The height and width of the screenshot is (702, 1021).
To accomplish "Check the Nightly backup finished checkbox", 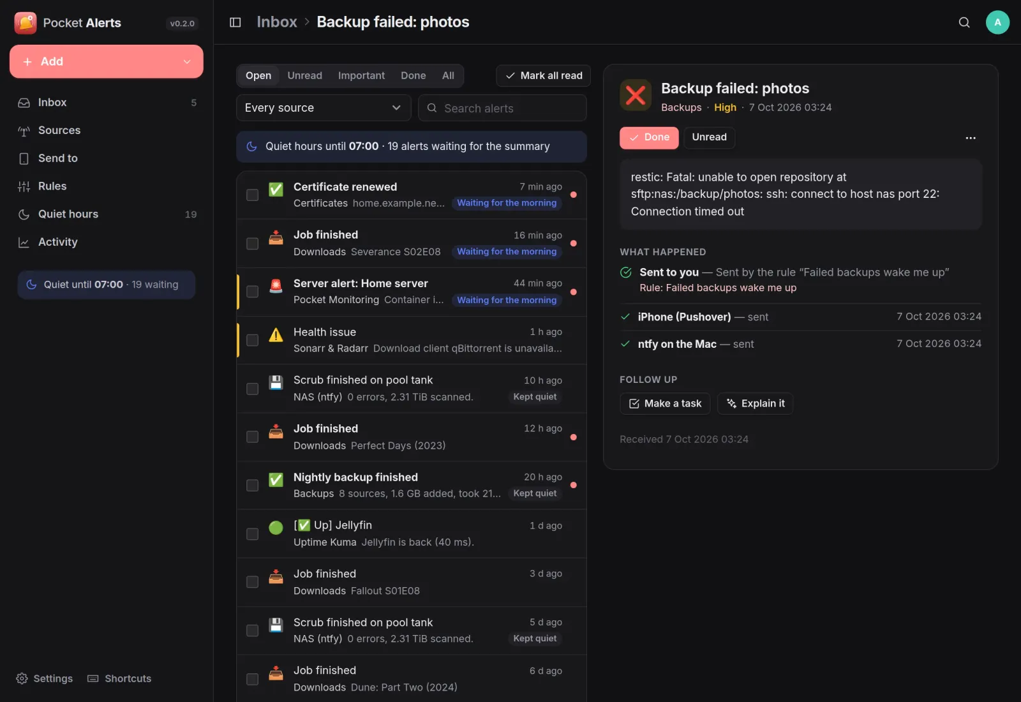I will pos(253,485).
